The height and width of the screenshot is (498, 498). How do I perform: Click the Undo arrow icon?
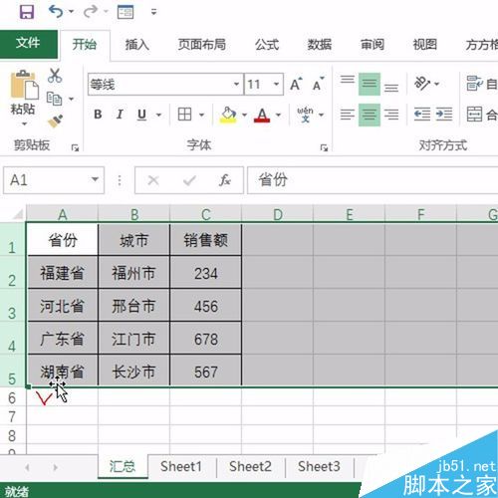coord(56,11)
